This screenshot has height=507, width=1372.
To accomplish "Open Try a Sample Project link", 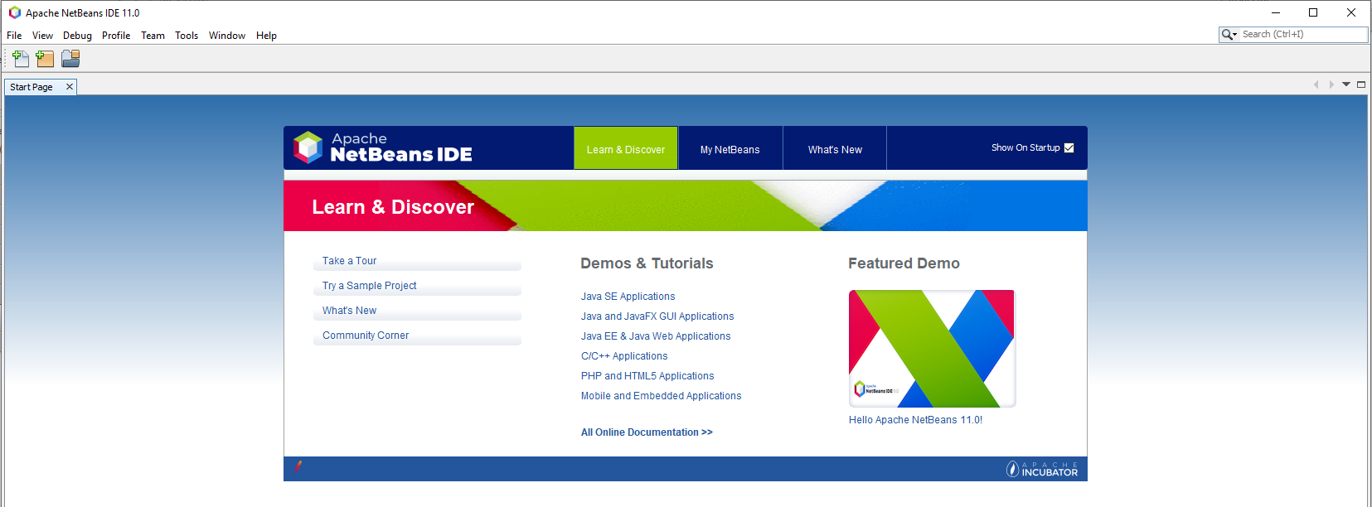I will tap(370, 286).
